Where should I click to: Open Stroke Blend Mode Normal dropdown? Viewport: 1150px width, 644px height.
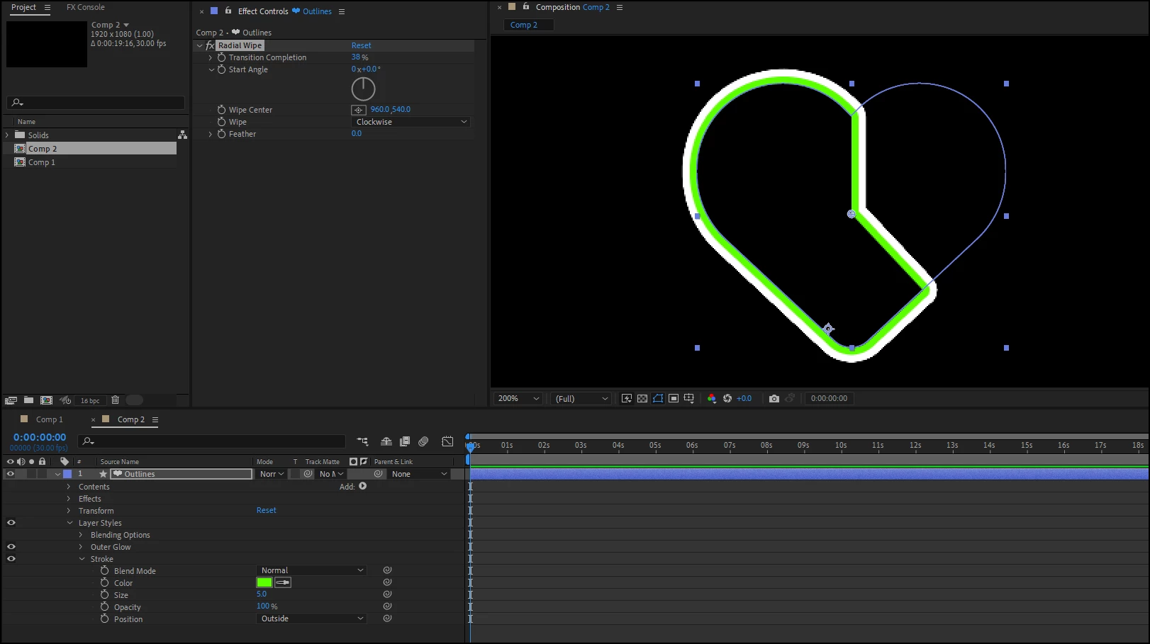[x=311, y=570]
